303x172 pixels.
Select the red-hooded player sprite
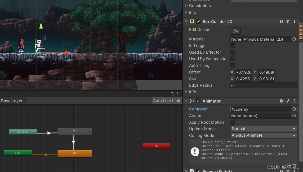coord(21,46)
